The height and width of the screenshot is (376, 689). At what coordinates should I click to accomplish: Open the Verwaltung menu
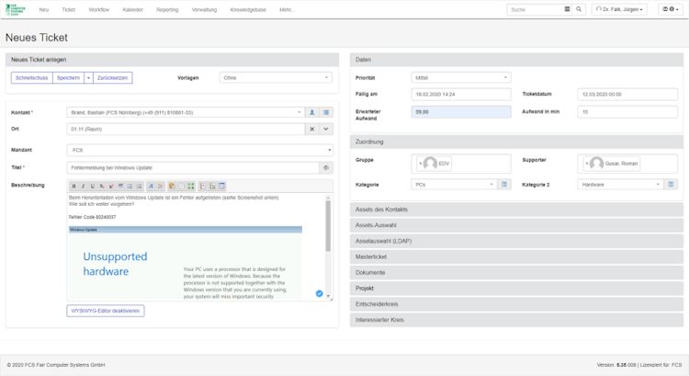204,10
